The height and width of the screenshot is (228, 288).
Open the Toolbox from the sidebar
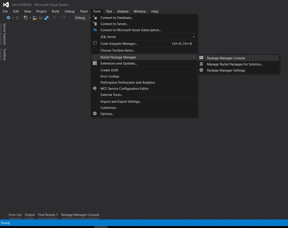pos(5,54)
